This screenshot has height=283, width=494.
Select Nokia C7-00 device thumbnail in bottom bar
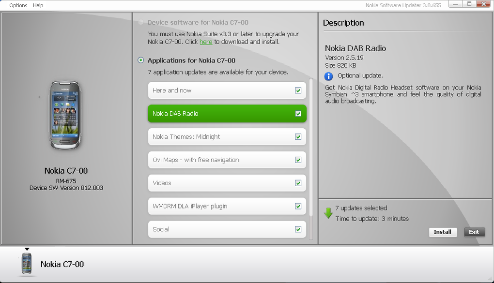(x=27, y=264)
